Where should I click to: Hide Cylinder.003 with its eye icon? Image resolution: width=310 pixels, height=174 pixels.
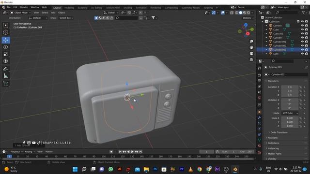click(302, 49)
